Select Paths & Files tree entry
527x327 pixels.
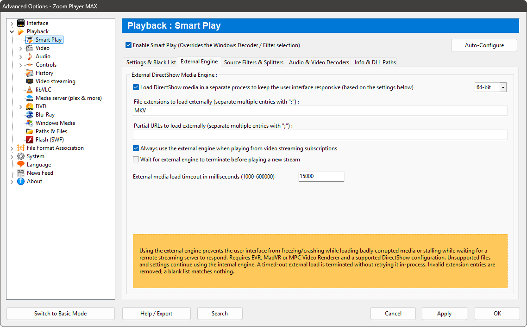(51, 131)
